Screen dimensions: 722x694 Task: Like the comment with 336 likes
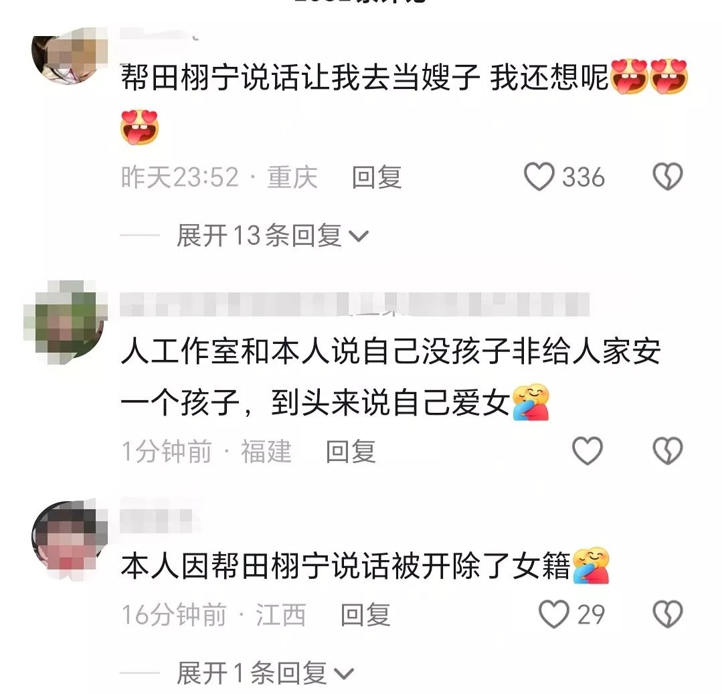point(539,177)
